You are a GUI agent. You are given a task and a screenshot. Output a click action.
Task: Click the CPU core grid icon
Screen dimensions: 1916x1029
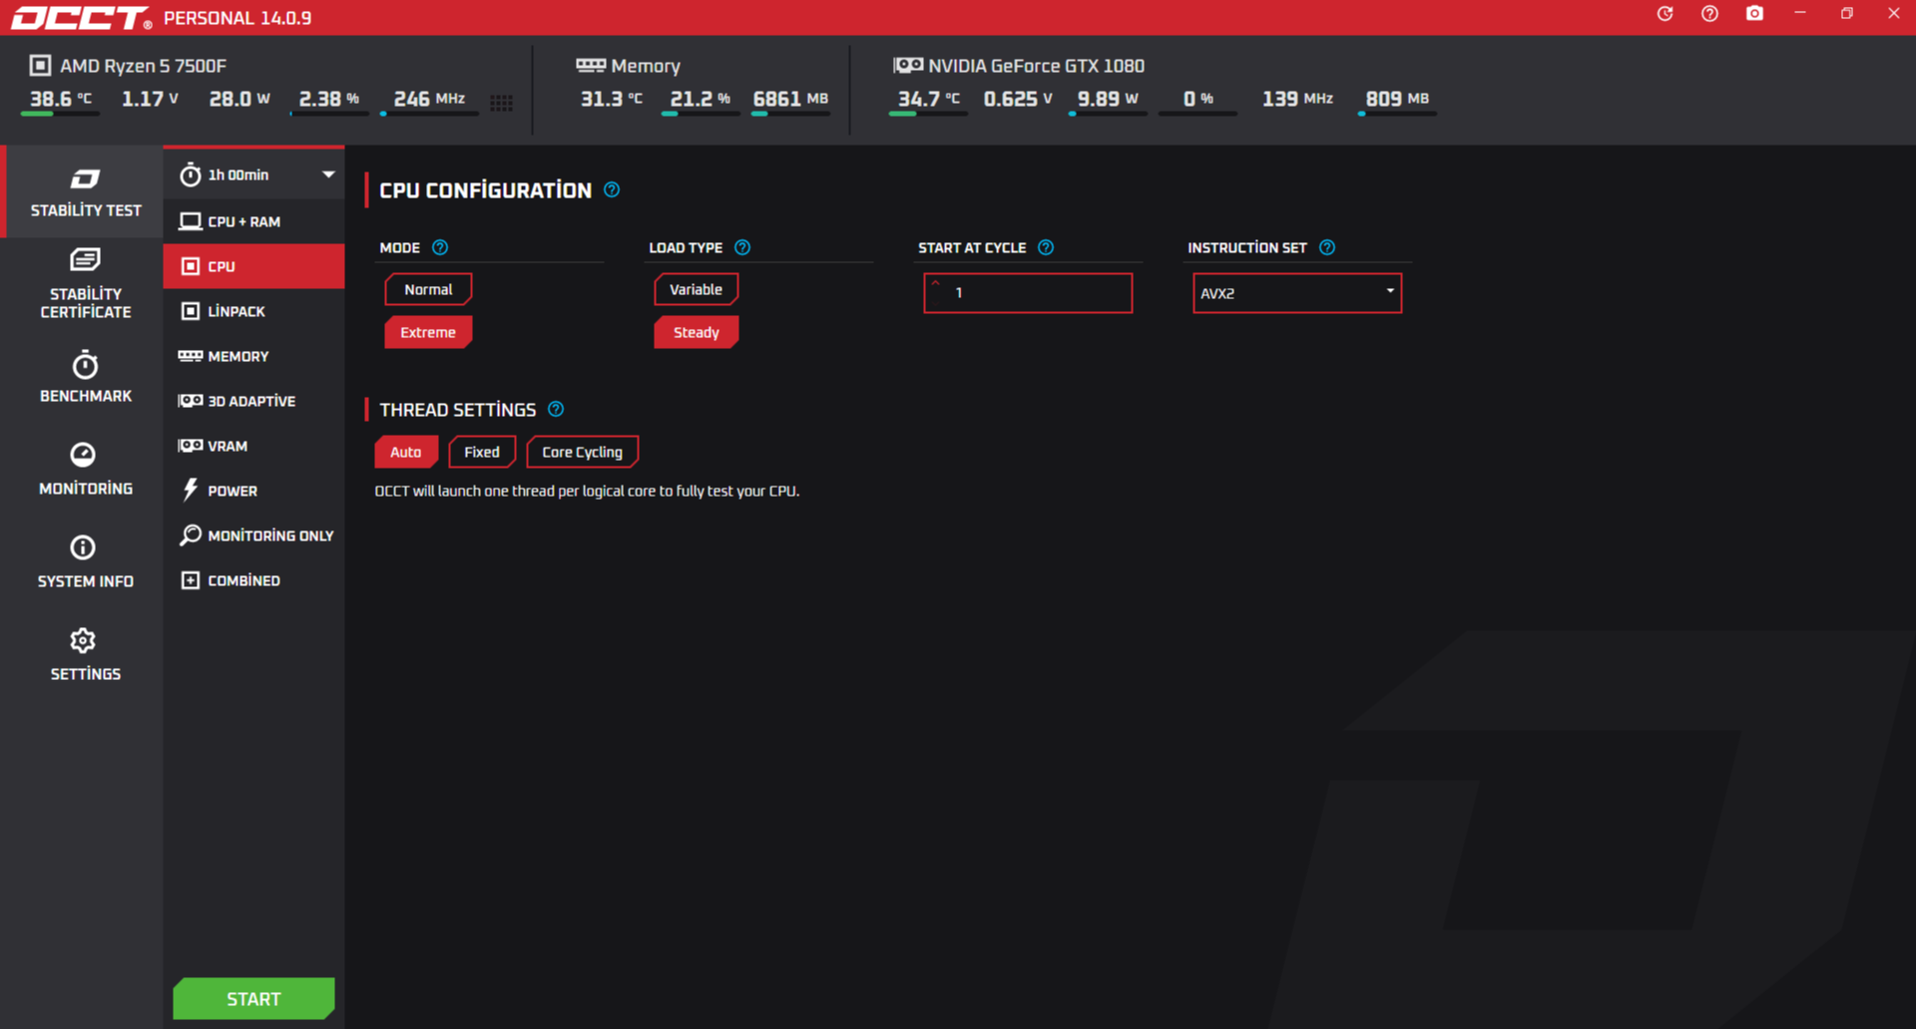(x=502, y=103)
